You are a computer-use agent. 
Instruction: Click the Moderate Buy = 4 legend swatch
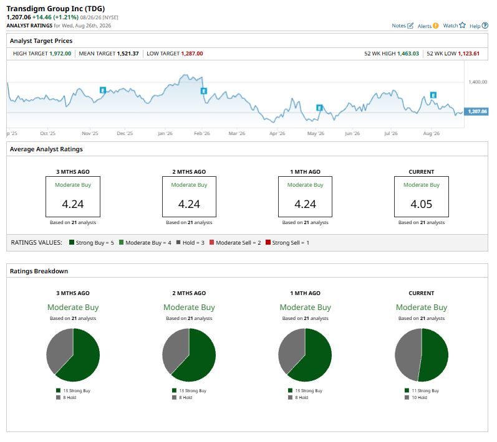pos(121,242)
